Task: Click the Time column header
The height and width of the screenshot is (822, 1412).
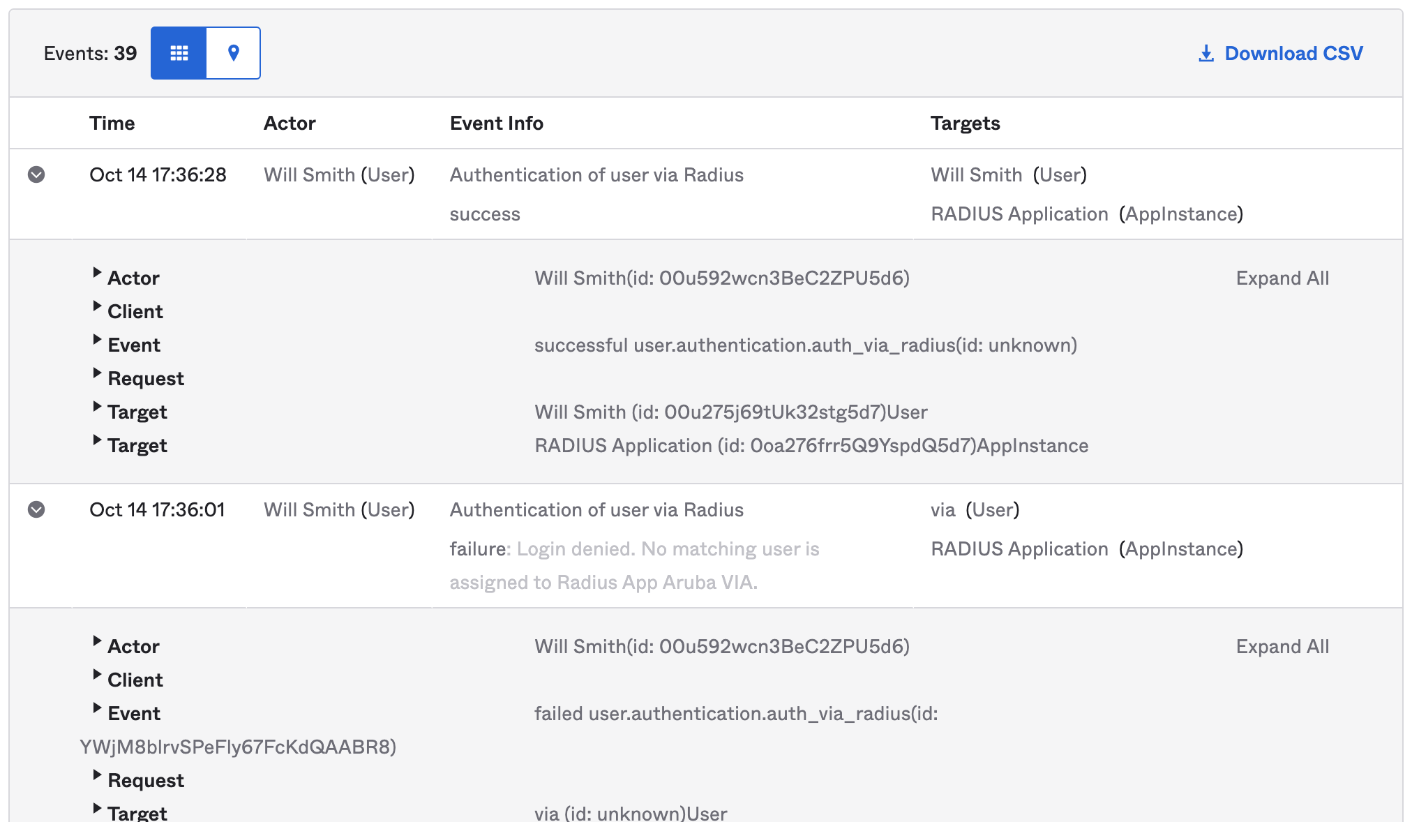Action: (112, 123)
